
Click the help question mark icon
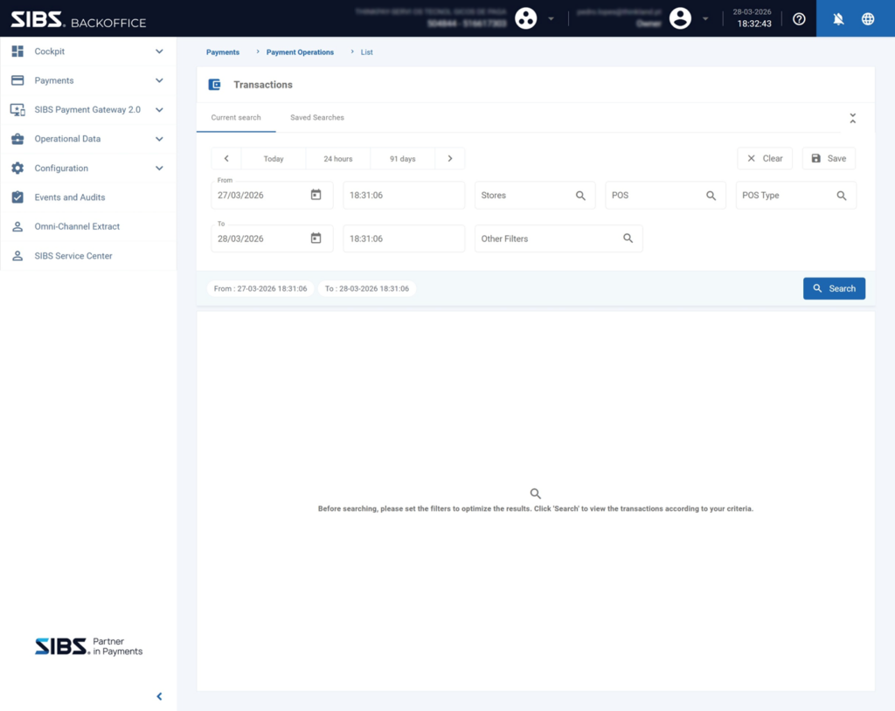(799, 18)
